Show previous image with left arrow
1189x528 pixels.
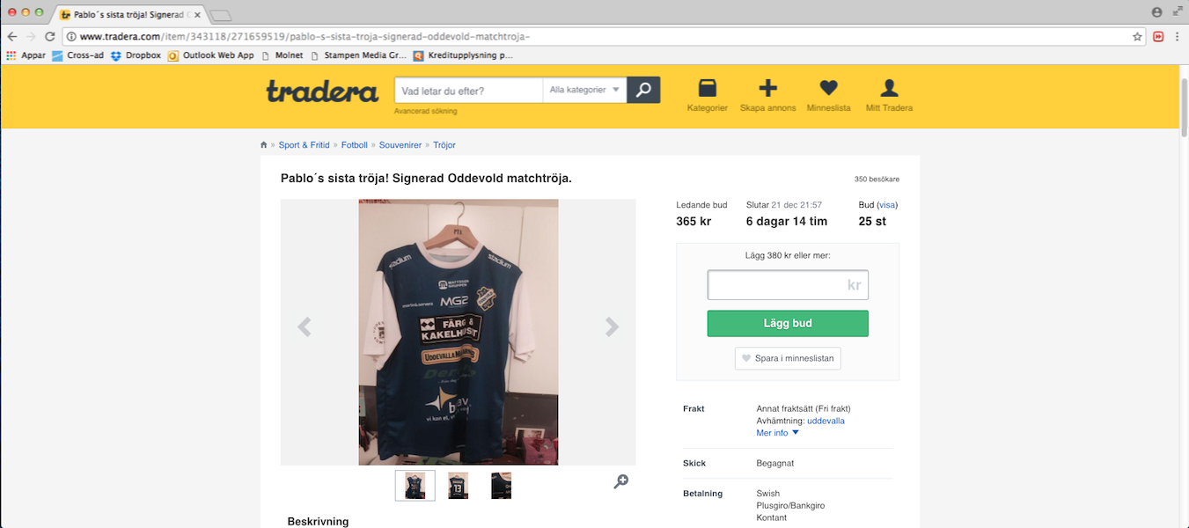305,327
